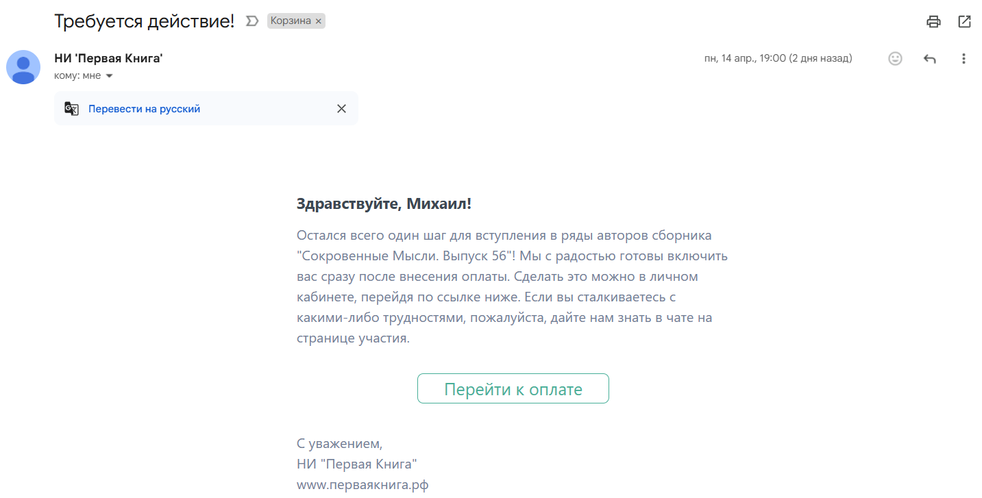Remove the Корзина label from this email
This screenshot has height=498, width=982.
[318, 21]
